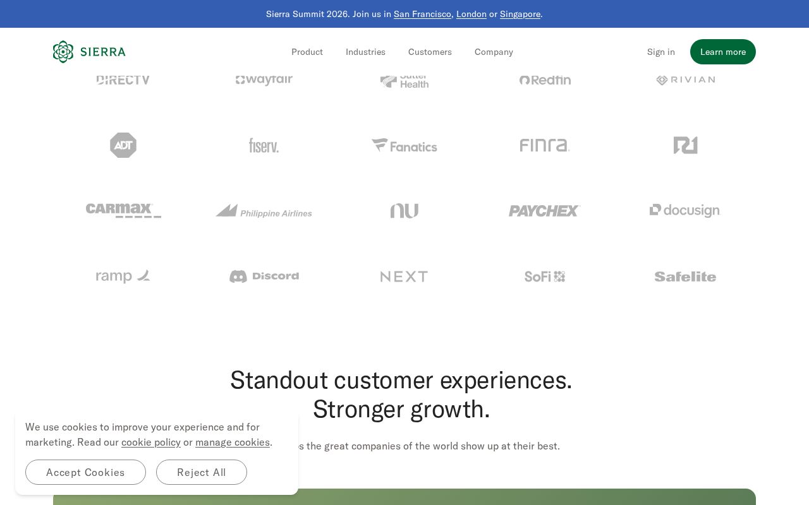Open the cookie policy link
This screenshot has width=809, height=505.
(x=151, y=442)
